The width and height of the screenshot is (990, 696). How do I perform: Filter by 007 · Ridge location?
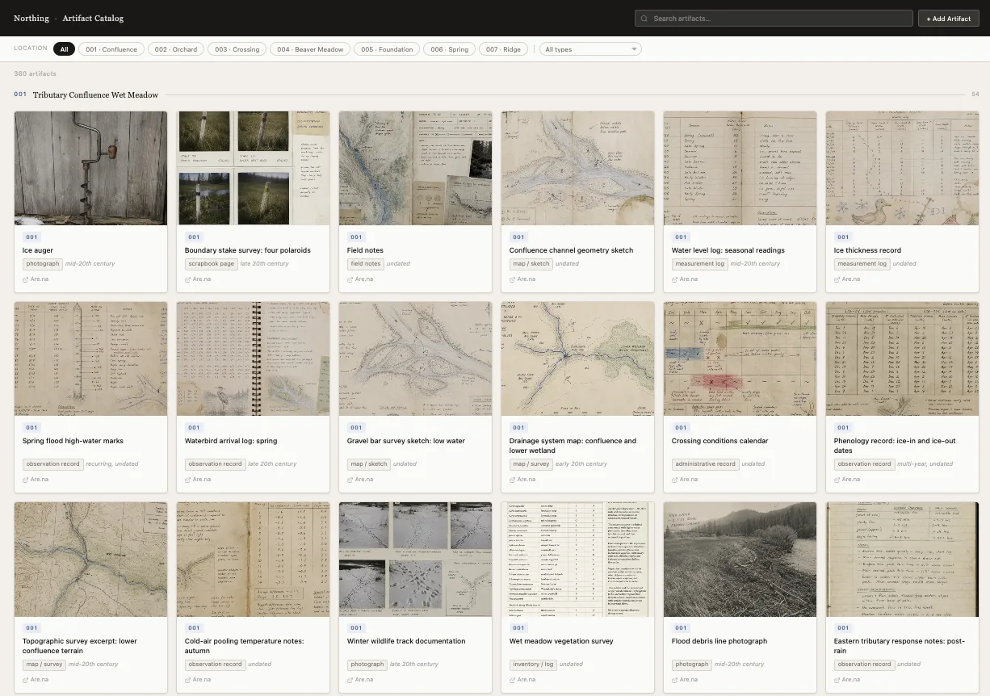pyautogui.click(x=503, y=49)
